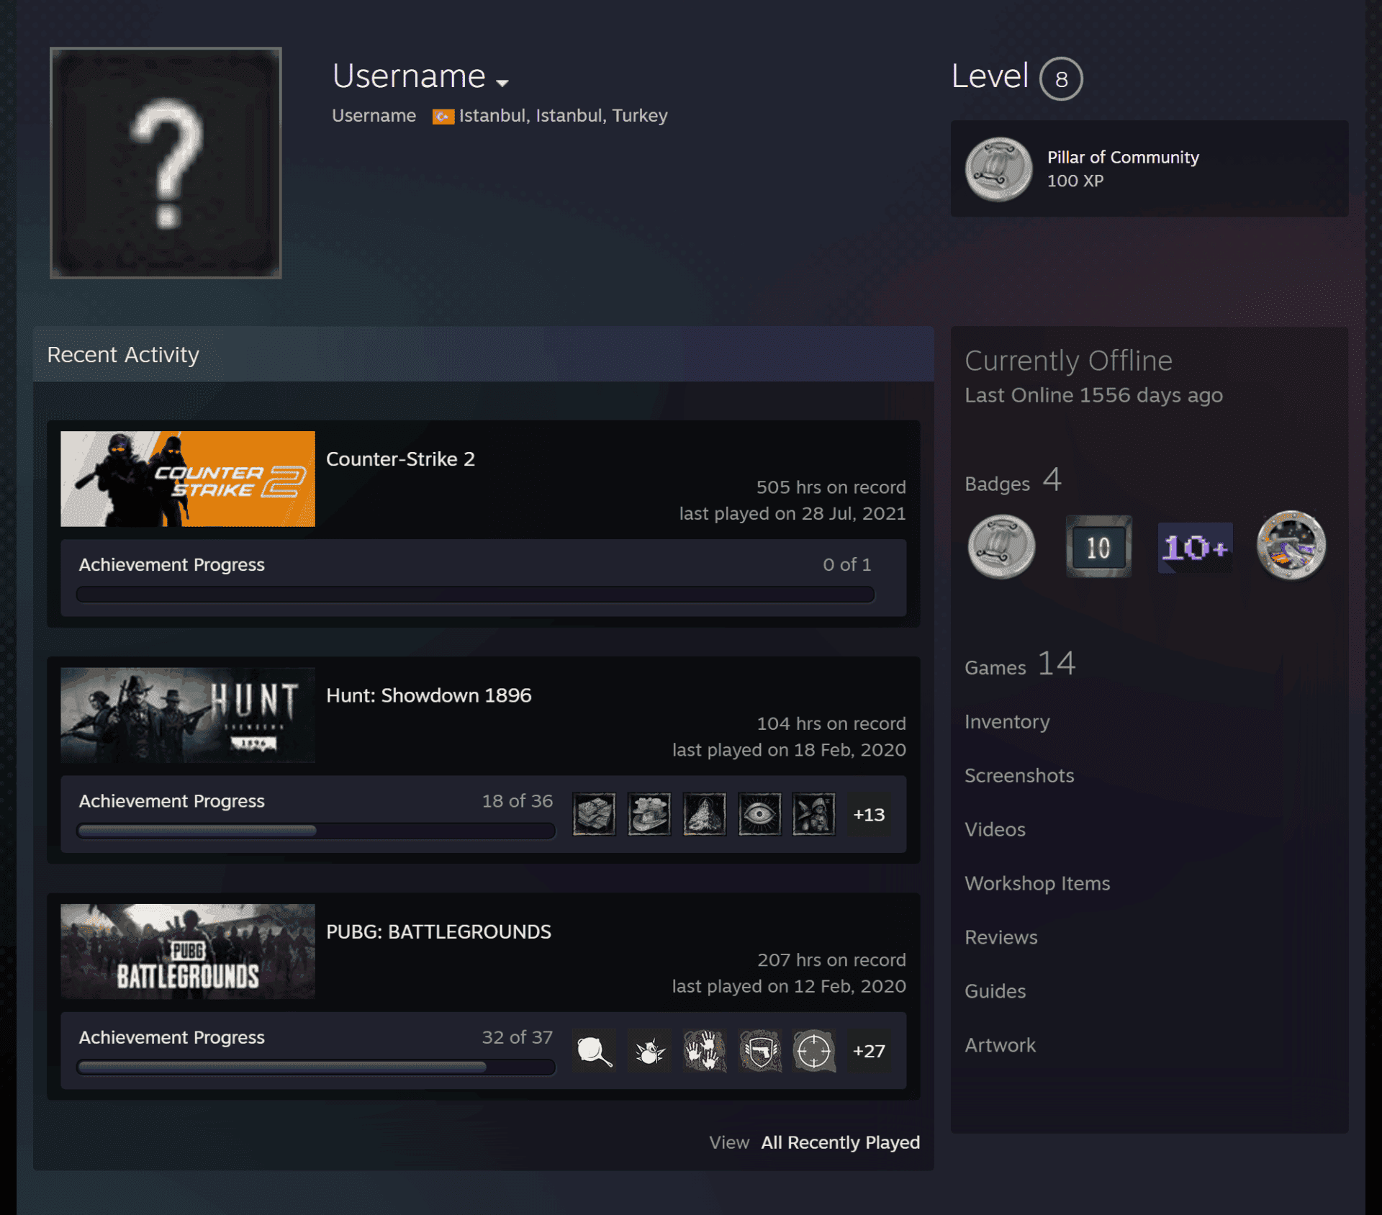Click the PUBG achievement progress bar

(316, 1067)
